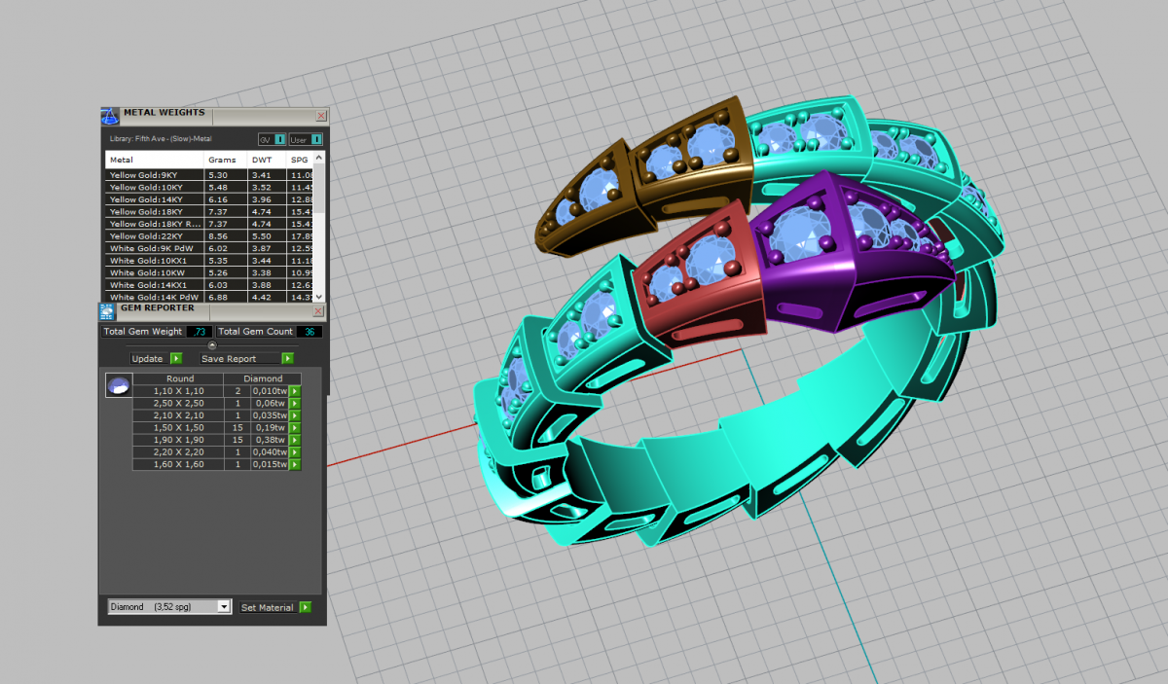Click green arrow for 1,10 X 1,10 row

click(295, 391)
